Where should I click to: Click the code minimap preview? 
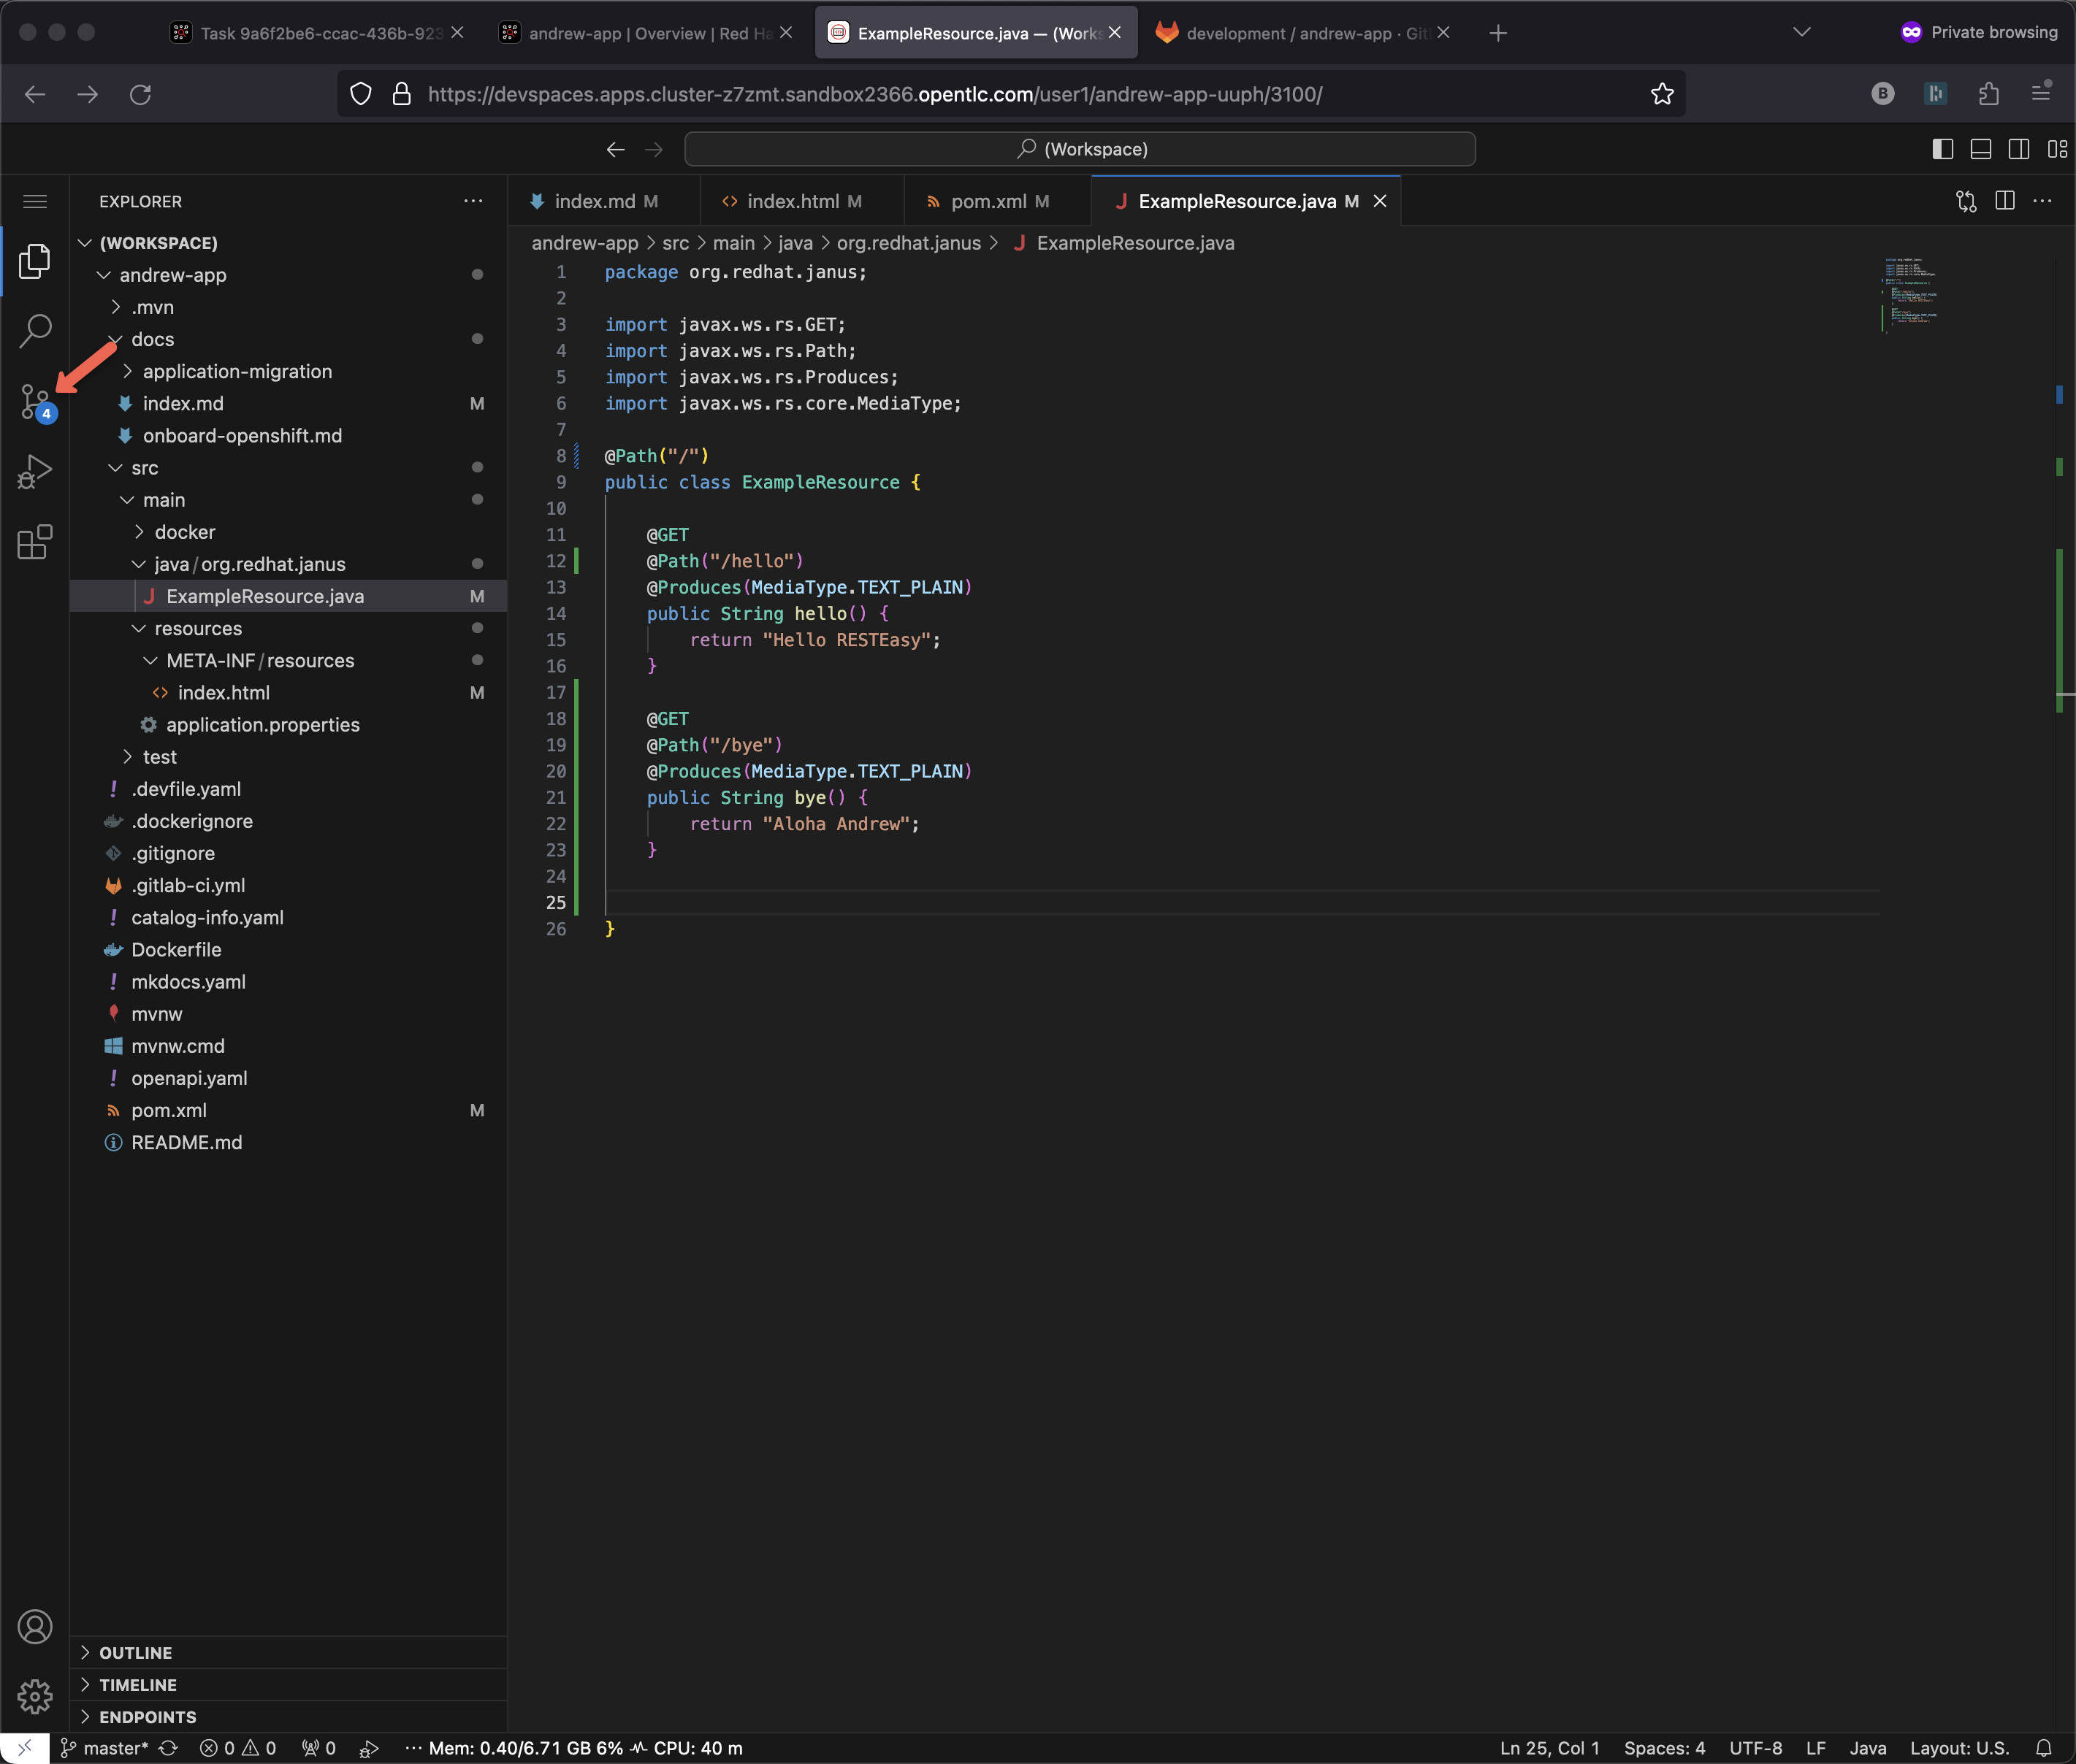point(1911,295)
